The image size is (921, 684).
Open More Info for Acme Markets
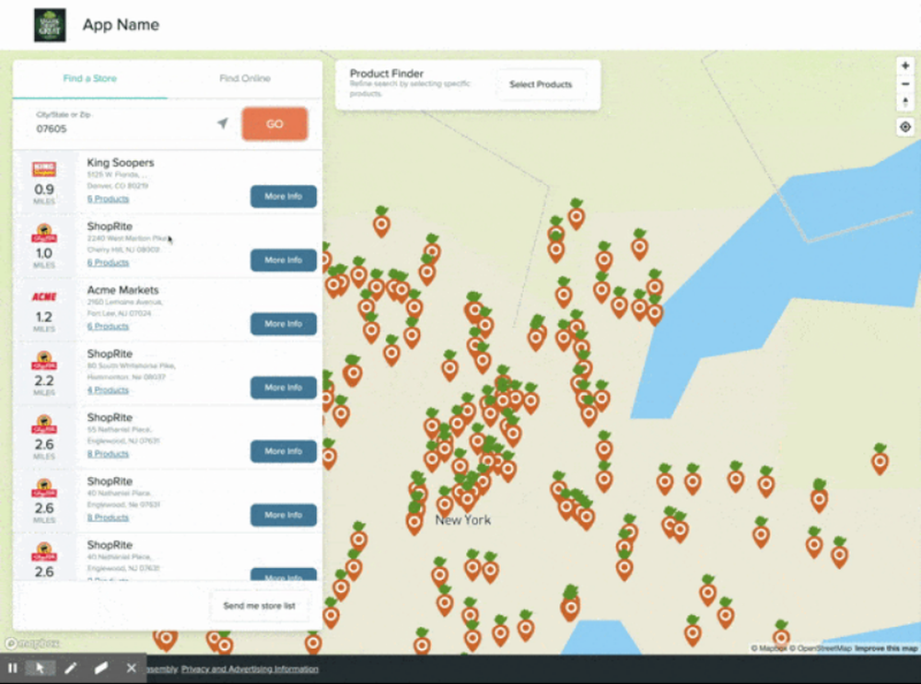[x=283, y=323]
